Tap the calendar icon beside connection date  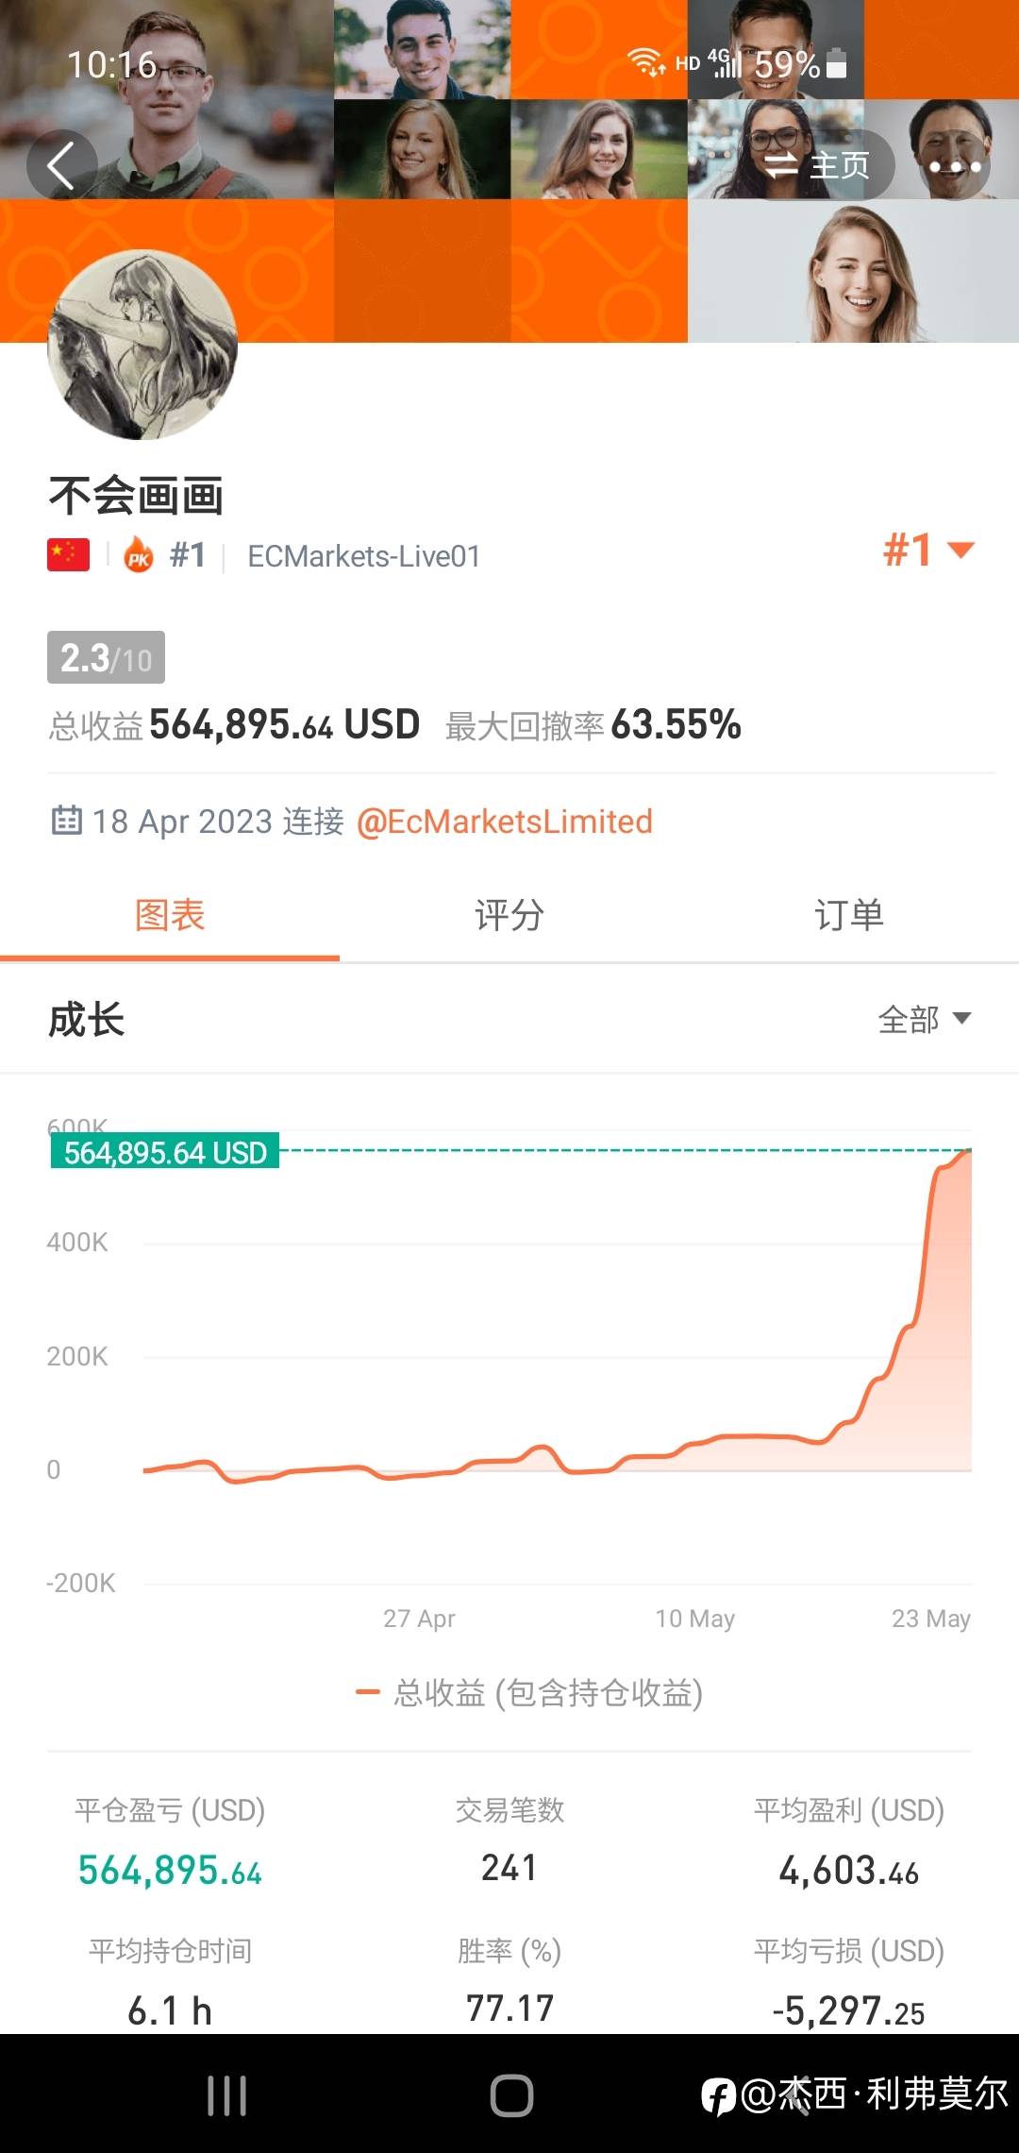tap(66, 821)
